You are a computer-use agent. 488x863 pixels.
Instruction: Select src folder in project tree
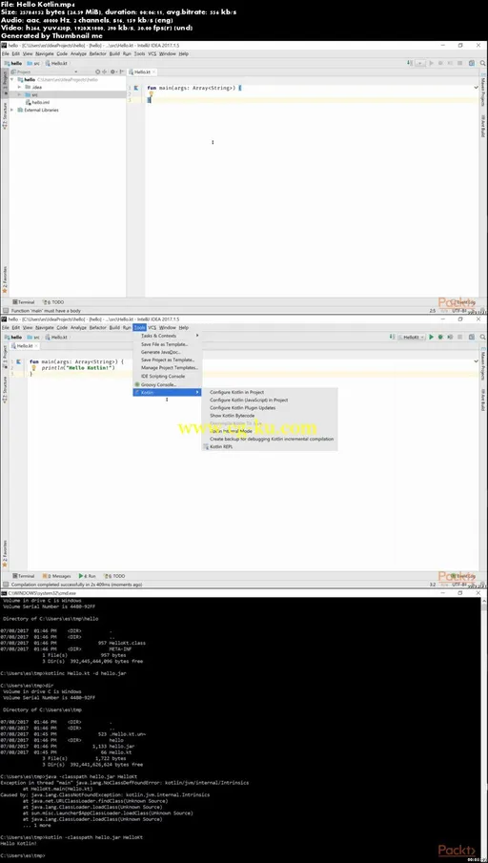(34, 94)
